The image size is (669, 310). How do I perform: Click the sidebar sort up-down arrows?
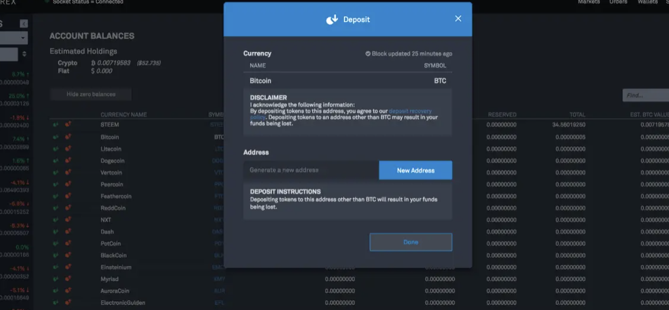coord(24,54)
